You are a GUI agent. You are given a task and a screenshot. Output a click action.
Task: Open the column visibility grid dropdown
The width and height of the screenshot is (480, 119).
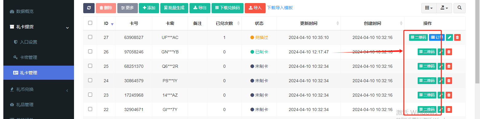pyautogui.click(x=429, y=8)
